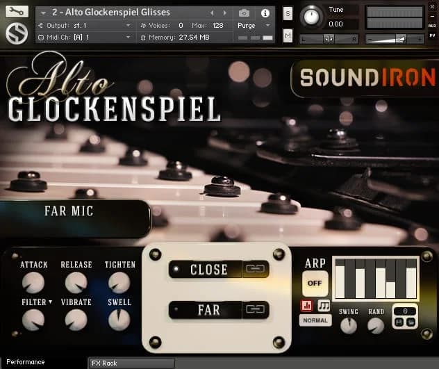Toggle the Far mic enable LED

tap(176, 310)
